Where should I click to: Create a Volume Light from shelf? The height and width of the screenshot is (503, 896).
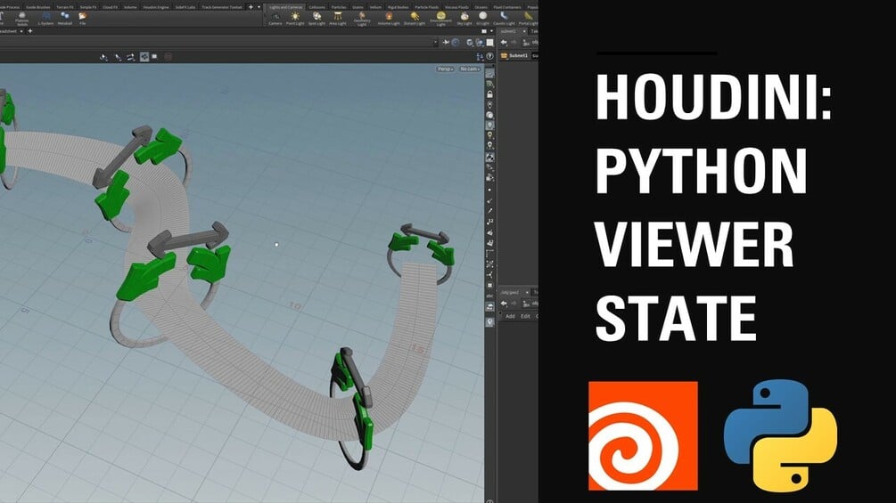point(389,19)
